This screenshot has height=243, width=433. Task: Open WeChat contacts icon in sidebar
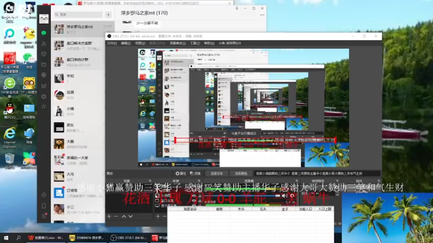[x=44, y=43]
